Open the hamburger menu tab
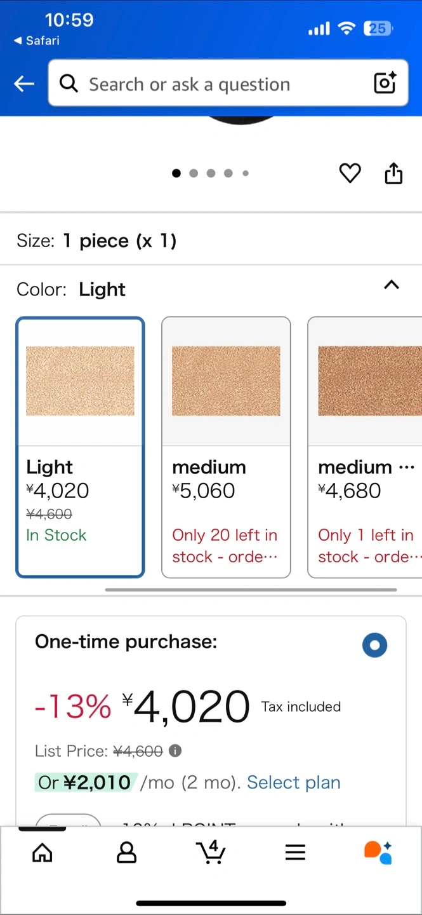Image resolution: width=422 pixels, height=915 pixels. point(295,853)
